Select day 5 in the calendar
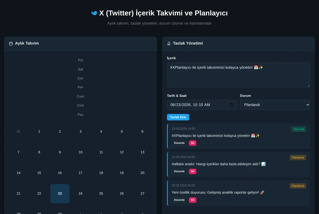Image resolution: width=319 pixels, height=214 pixels. click(x=122, y=131)
